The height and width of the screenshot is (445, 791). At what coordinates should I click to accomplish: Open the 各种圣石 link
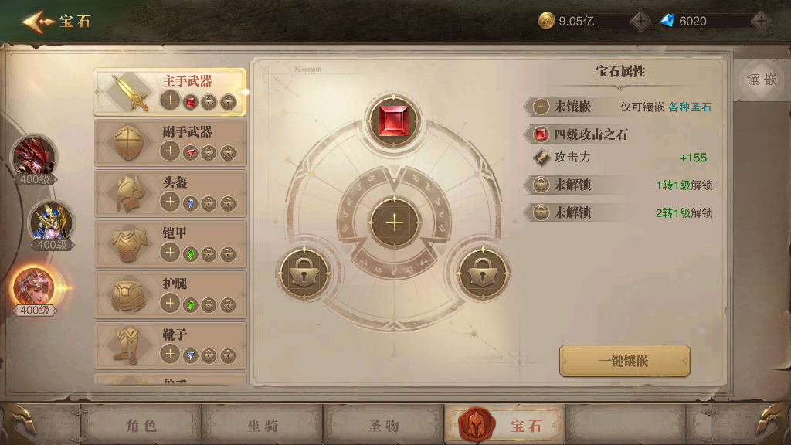[x=690, y=107]
